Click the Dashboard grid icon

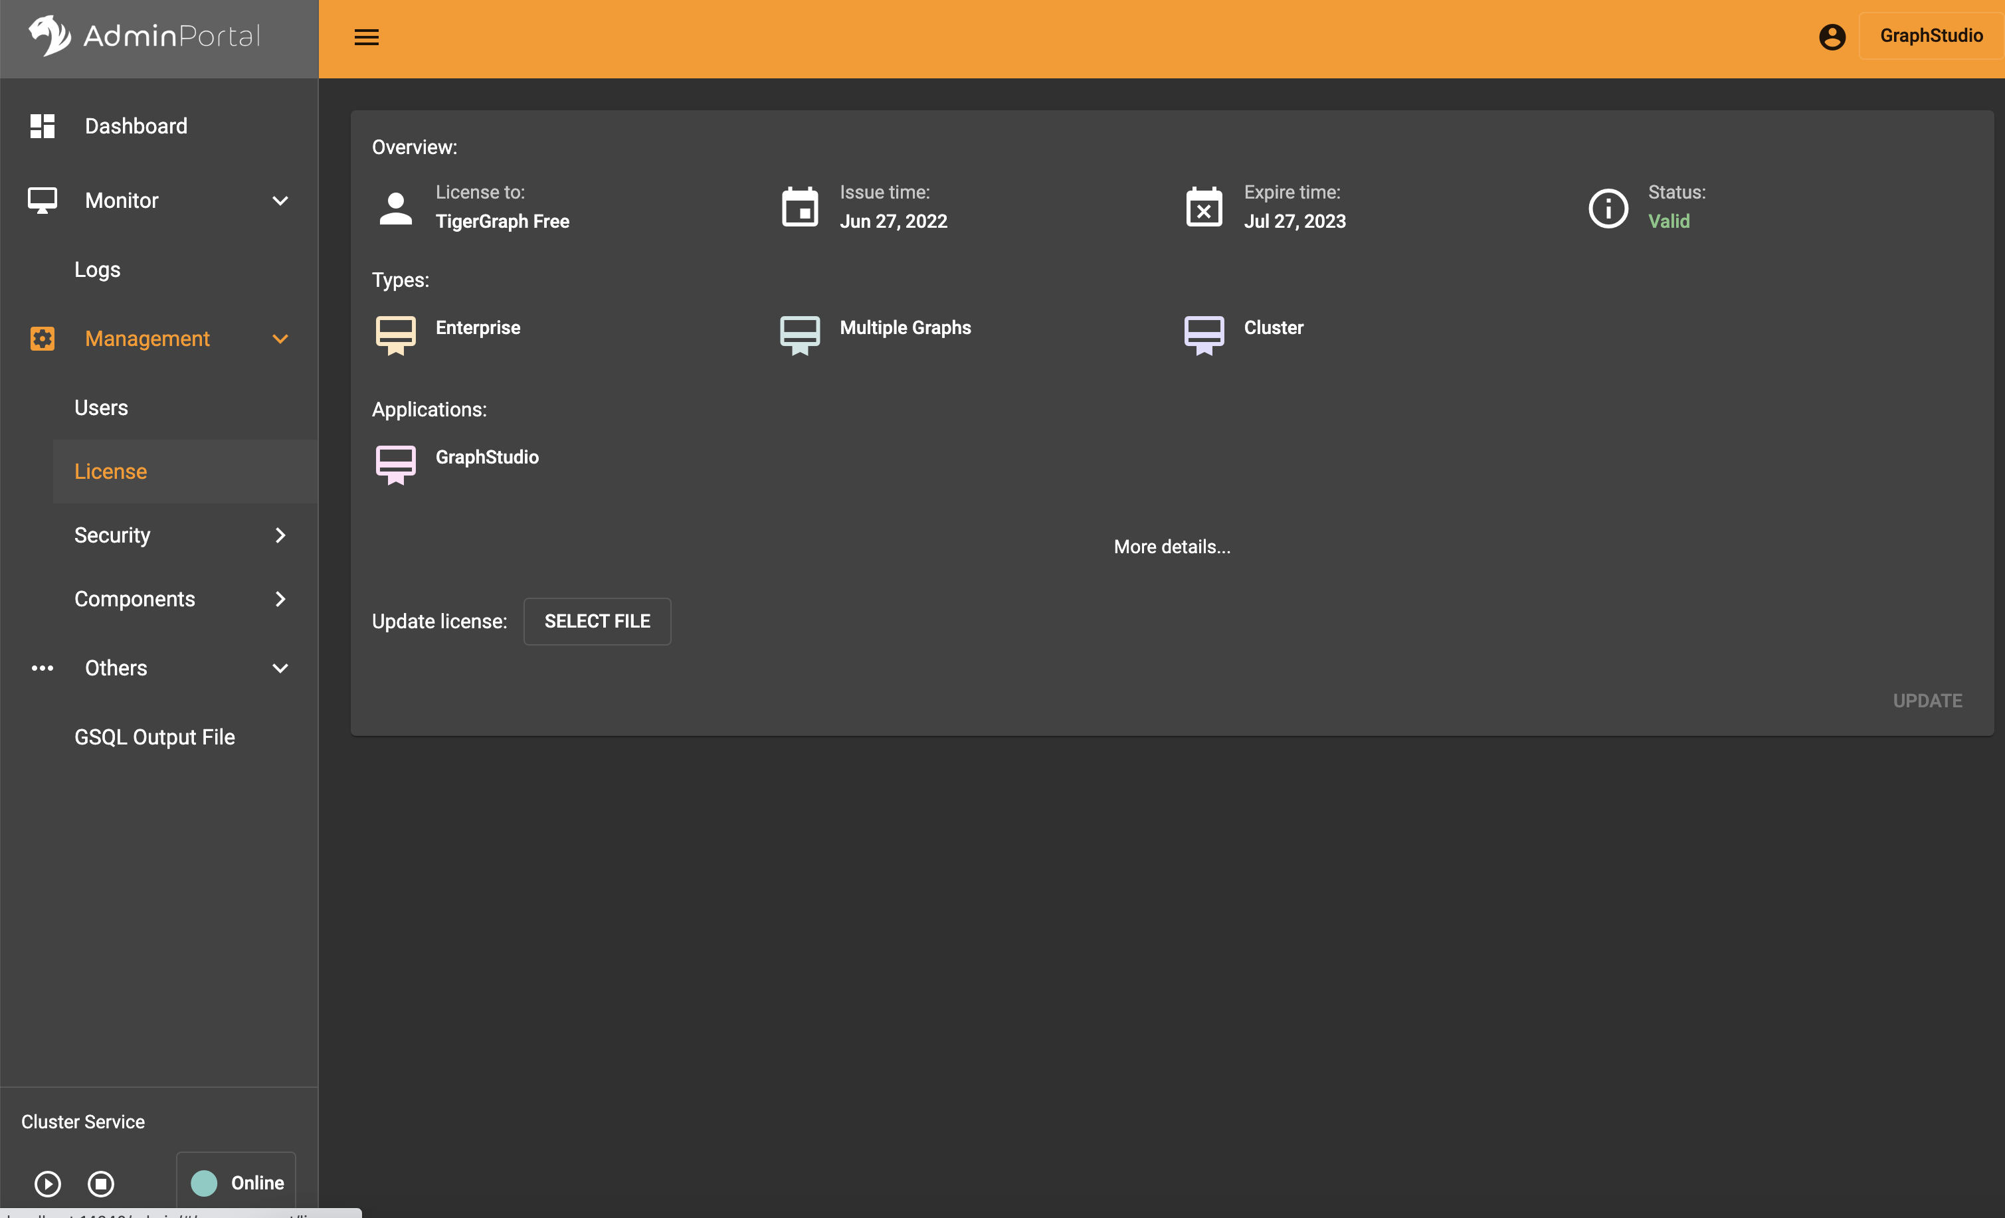pyautogui.click(x=43, y=126)
